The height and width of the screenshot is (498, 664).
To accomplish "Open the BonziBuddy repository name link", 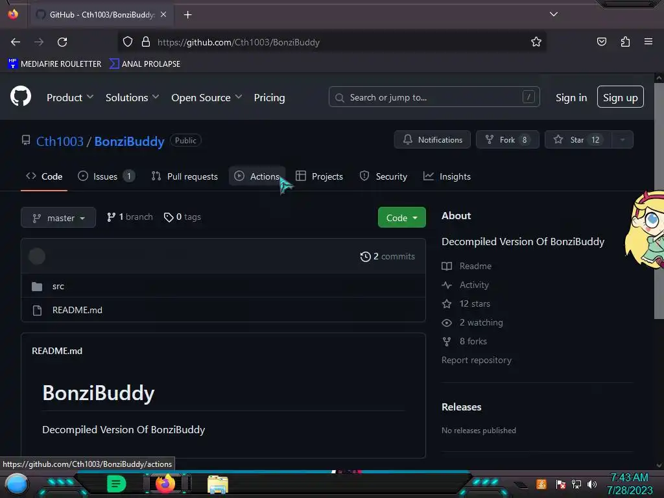I will pos(129,141).
